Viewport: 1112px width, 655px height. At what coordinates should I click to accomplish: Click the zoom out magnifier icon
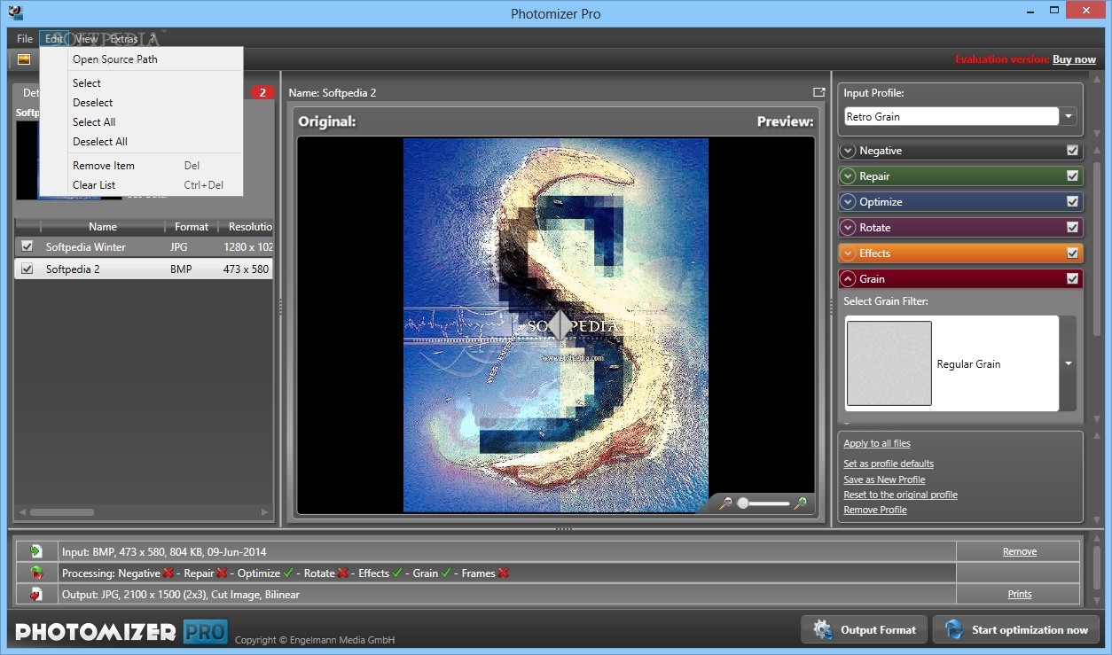point(725,503)
